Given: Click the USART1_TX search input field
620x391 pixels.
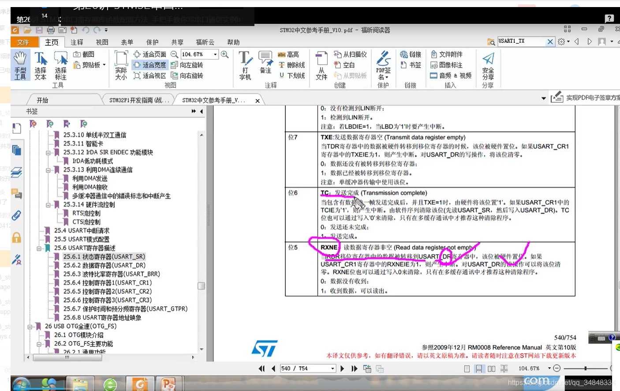Looking at the screenshot, I should (x=521, y=41).
